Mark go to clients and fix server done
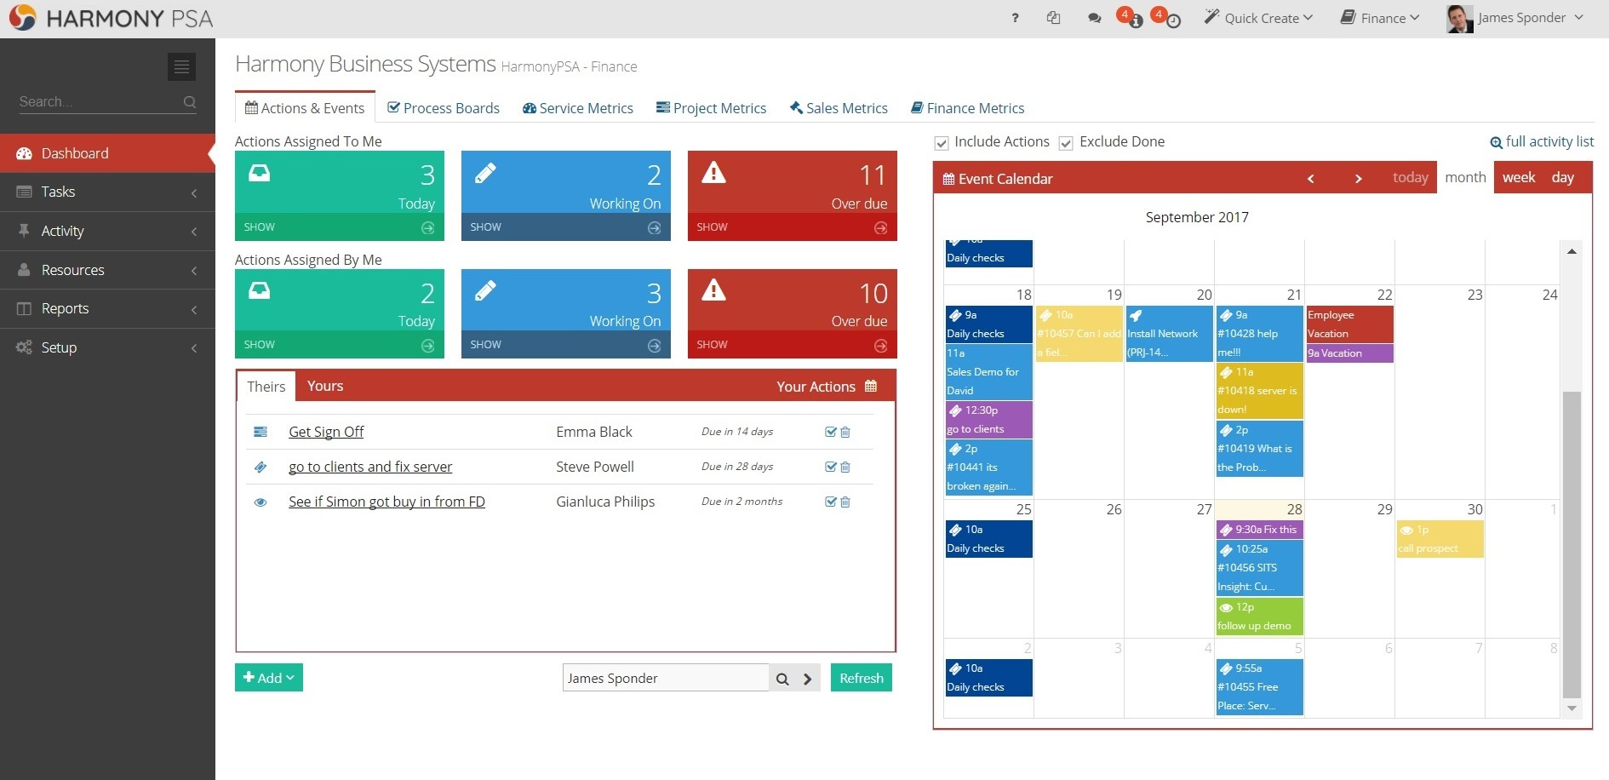This screenshot has width=1609, height=780. point(831,467)
